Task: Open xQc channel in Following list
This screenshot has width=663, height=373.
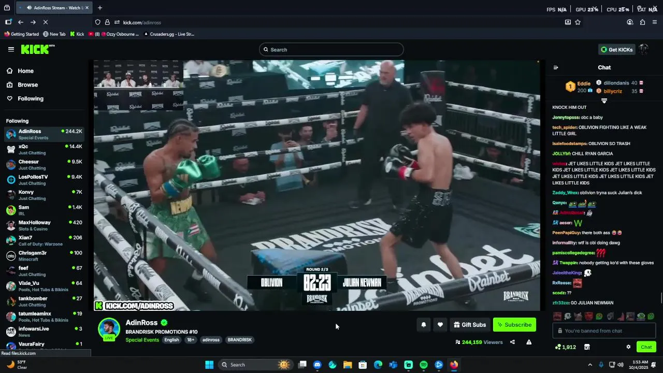Action: pos(44,150)
